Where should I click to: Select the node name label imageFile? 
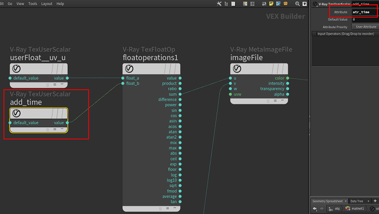(x=246, y=57)
